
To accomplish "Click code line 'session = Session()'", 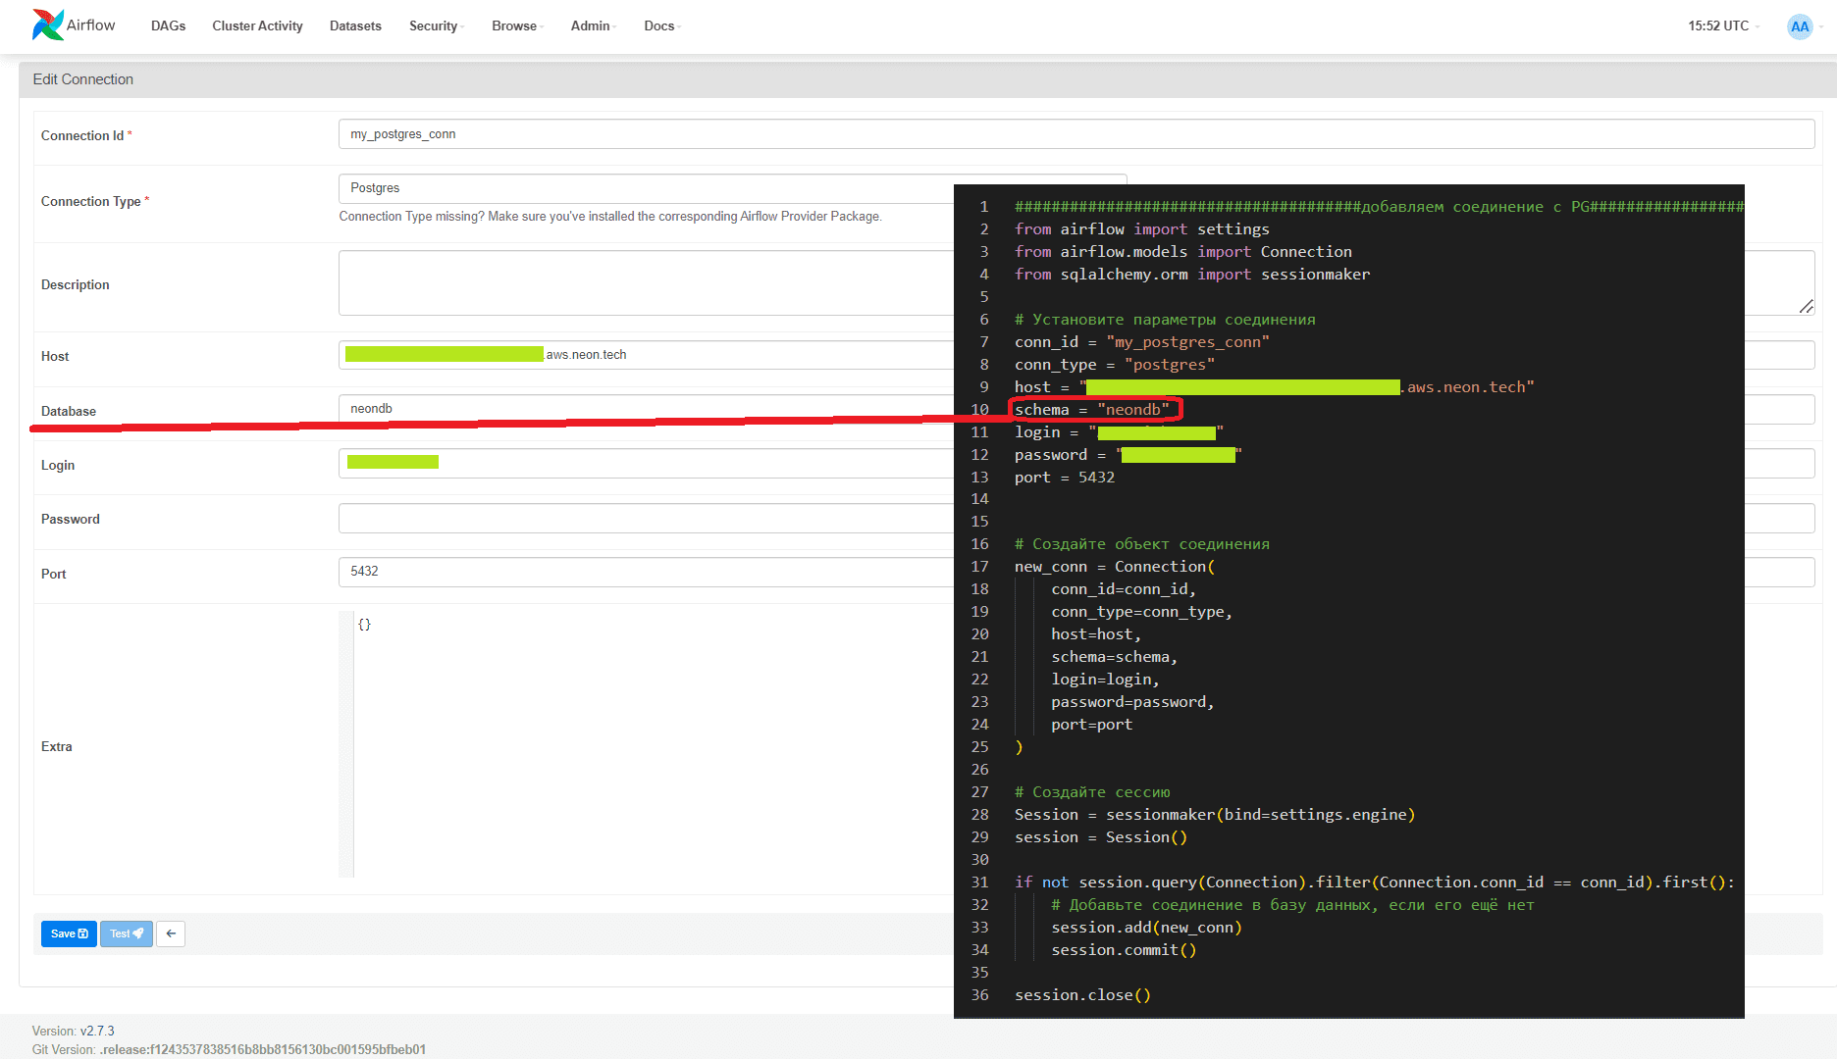I will pyautogui.click(x=1101, y=837).
